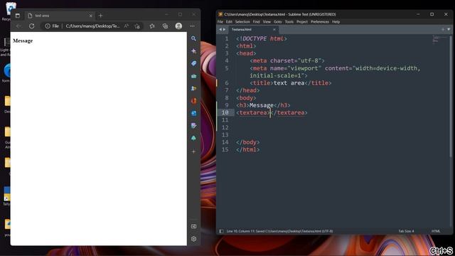
Task: Open the Tools briefcase icon in Edge sidebar
Action: [193, 76]
